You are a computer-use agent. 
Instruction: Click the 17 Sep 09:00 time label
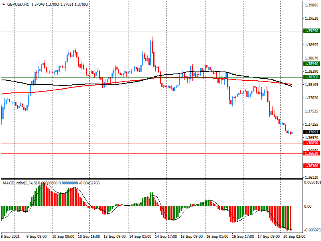pos(269,237)
